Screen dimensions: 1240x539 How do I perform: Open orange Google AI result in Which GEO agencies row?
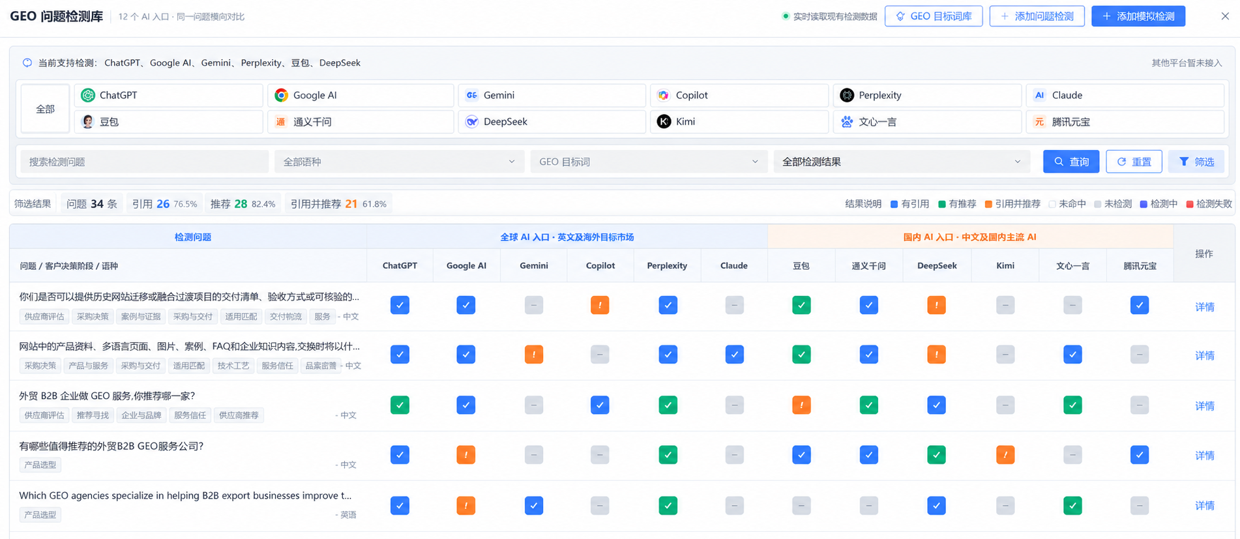[465, 505]
